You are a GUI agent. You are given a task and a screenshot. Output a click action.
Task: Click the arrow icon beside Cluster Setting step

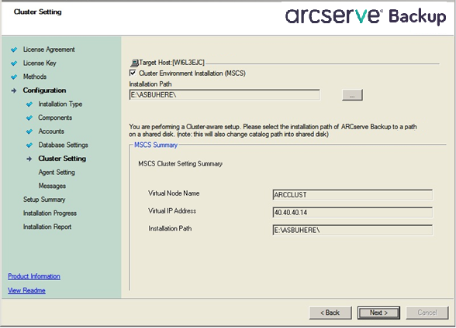click(x=29, y=159)
